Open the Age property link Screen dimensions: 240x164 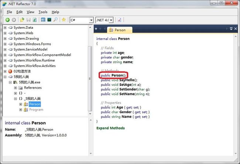point(120,108)
